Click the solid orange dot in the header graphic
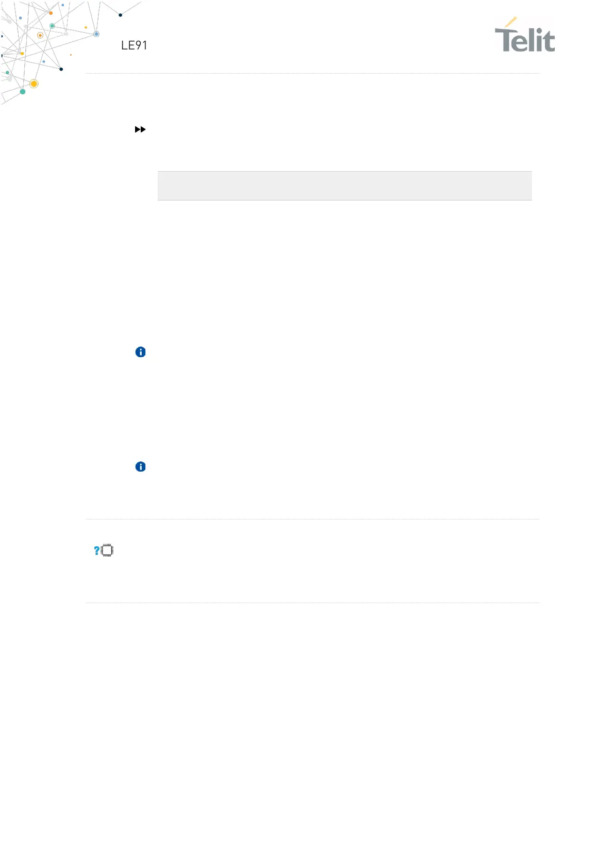The width and height of the screenshot is (614, 868). 51,13
